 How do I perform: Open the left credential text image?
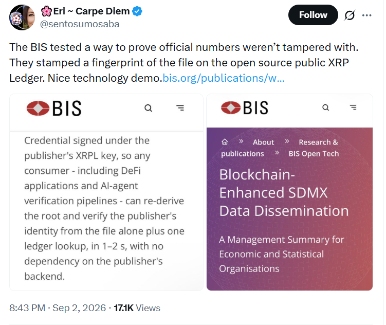pyautogui.click(x=106, y=192)
